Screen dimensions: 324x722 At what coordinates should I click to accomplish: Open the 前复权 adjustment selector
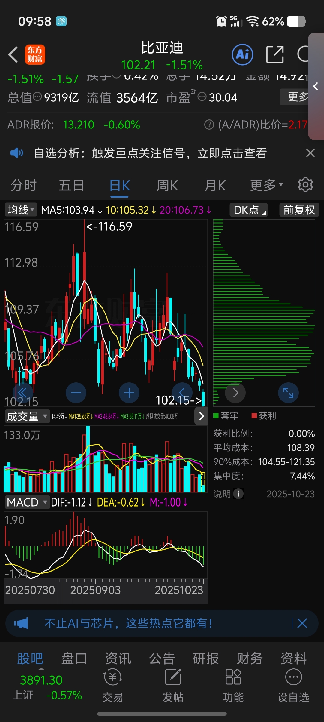(299, 210)
